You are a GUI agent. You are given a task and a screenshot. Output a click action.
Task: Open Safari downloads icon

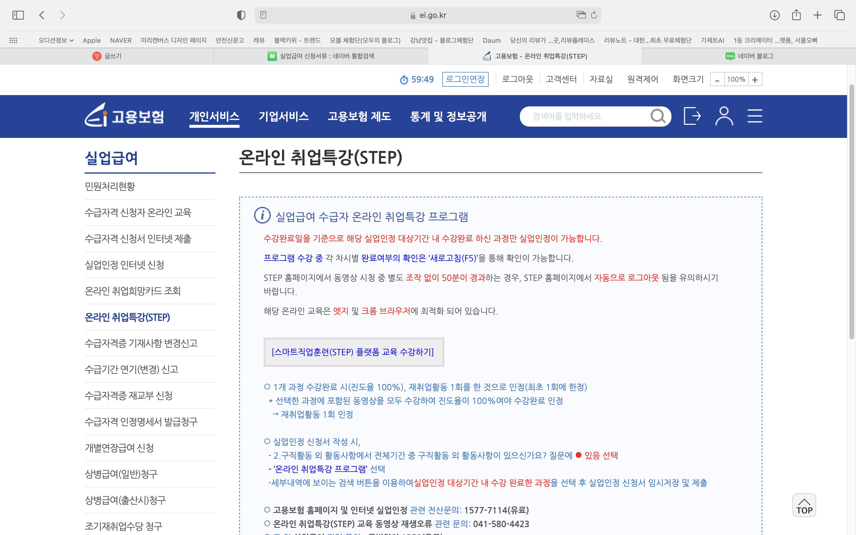click(775, 15)
